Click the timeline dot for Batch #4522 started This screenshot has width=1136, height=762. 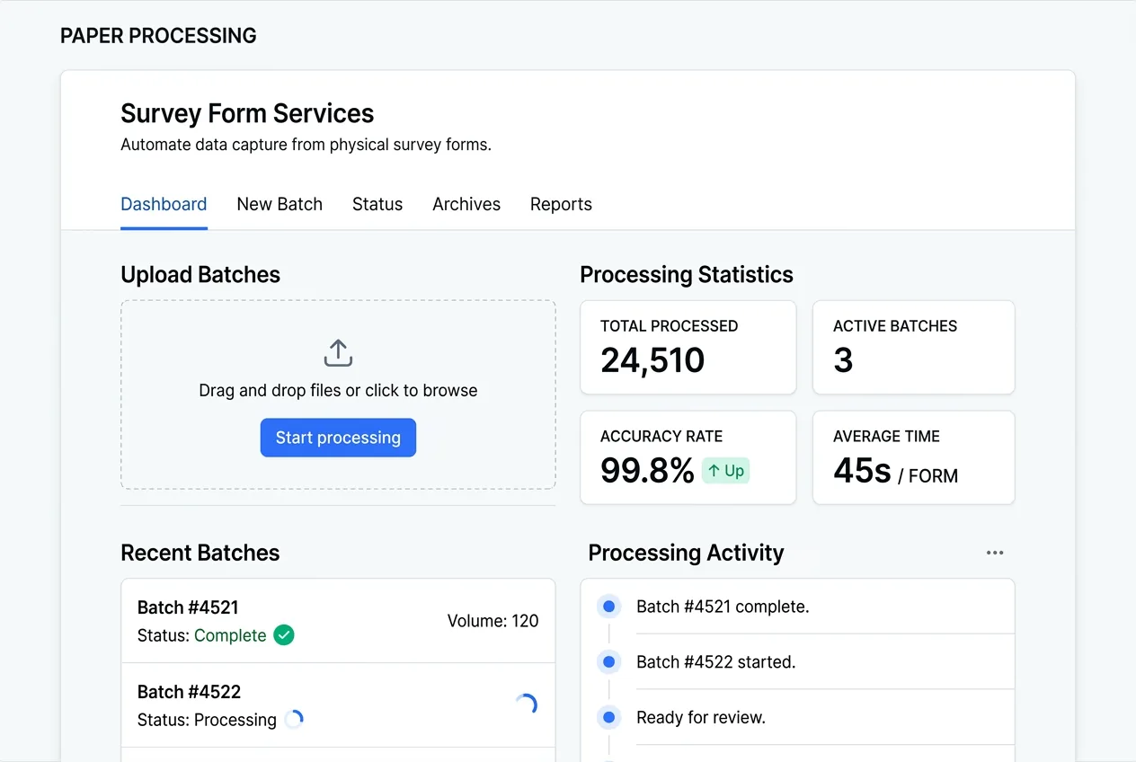click(608, 662)
